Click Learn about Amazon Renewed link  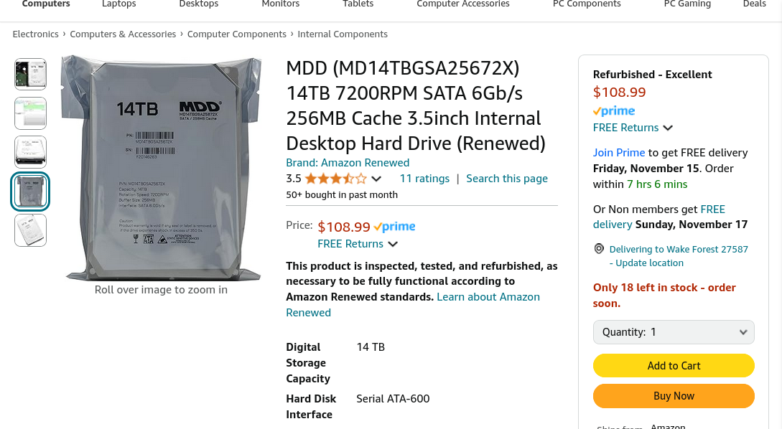point(488,297)
